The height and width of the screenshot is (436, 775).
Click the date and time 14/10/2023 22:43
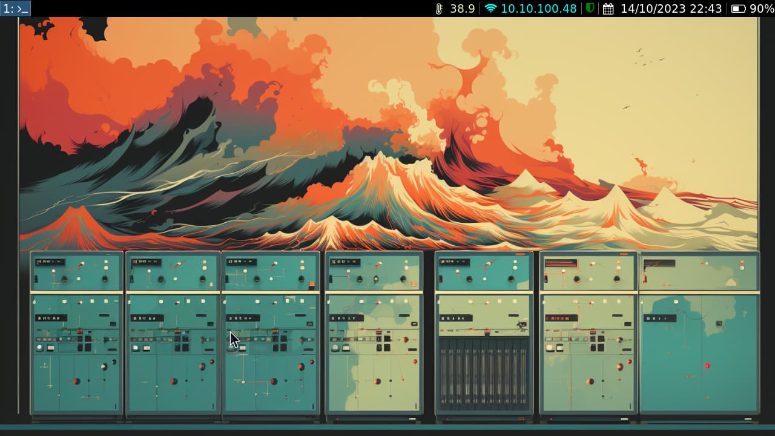[671, 8]
